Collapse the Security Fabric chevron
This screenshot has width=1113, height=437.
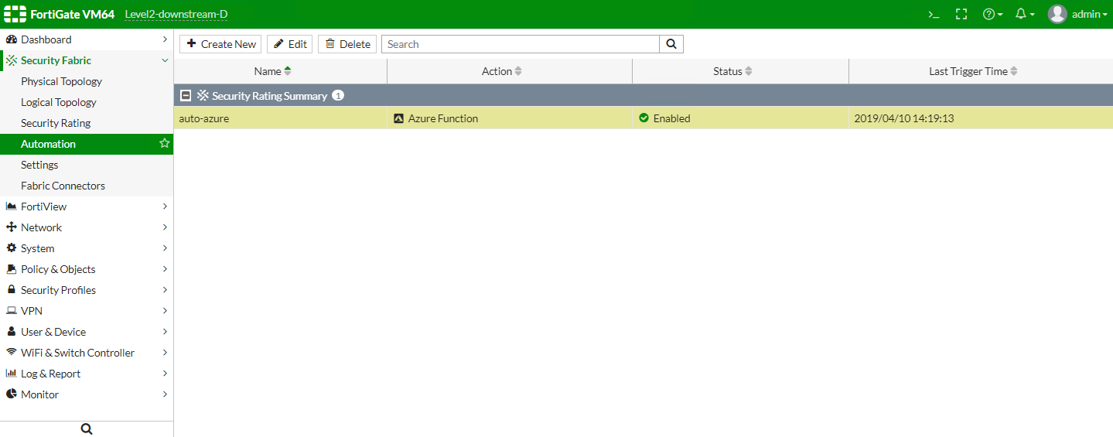pyautogui.click(x=165, y=60)
